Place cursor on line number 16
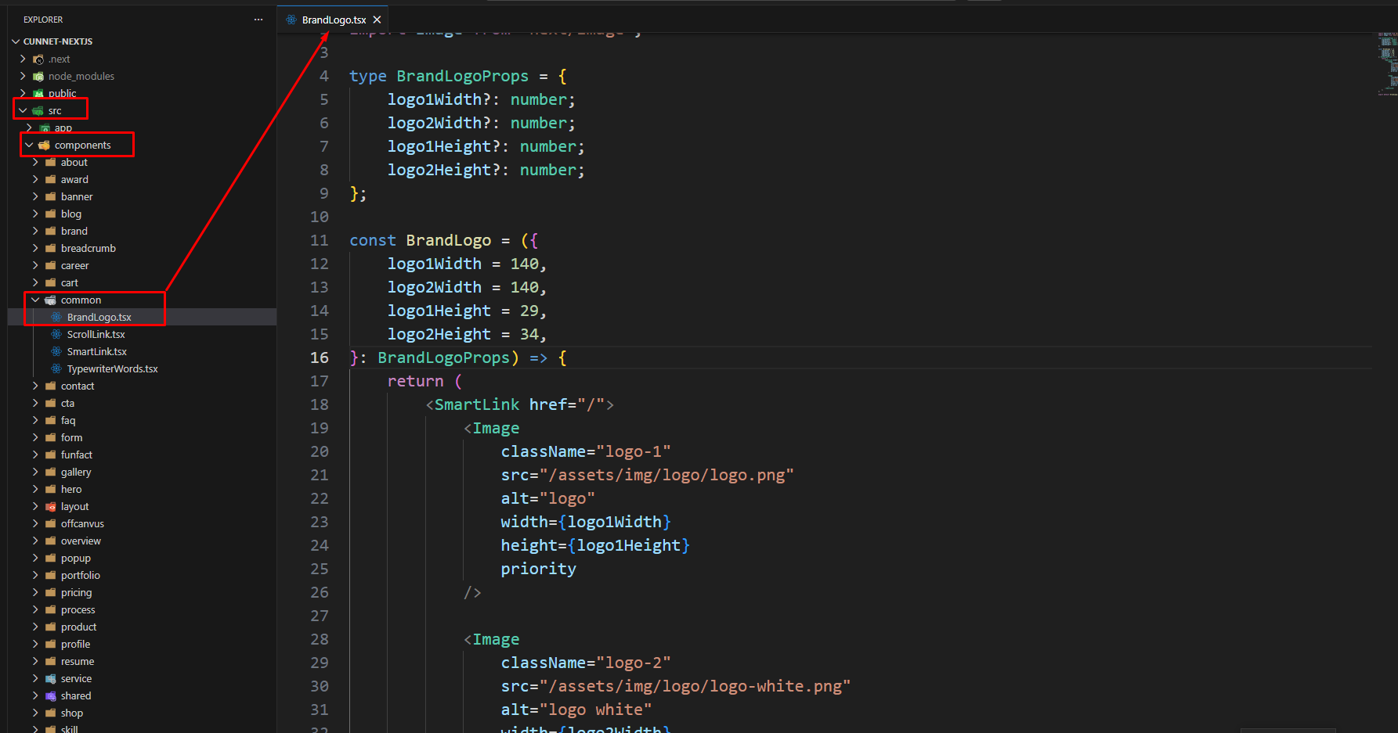 tap(320, 358)
